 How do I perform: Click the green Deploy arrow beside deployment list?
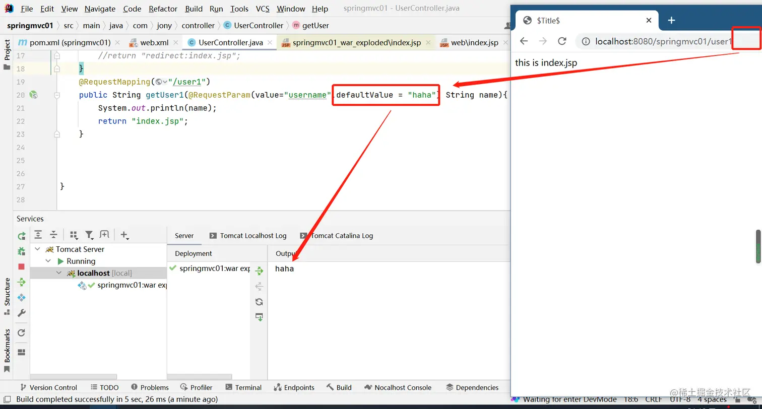(x=259, y=271)
